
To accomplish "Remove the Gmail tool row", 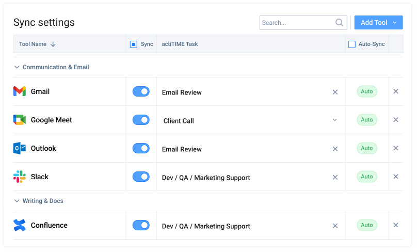I will [396, 91].
